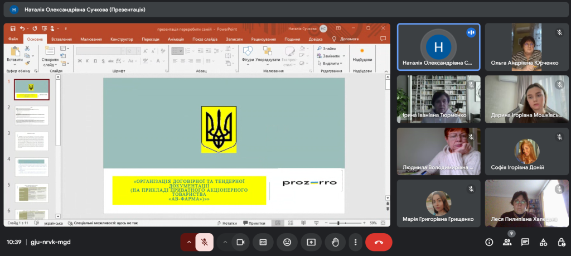This screenshot has width=571, height=256.
Task: Adjust the PowerPoint zoom slider
Action: click(346, 223)
